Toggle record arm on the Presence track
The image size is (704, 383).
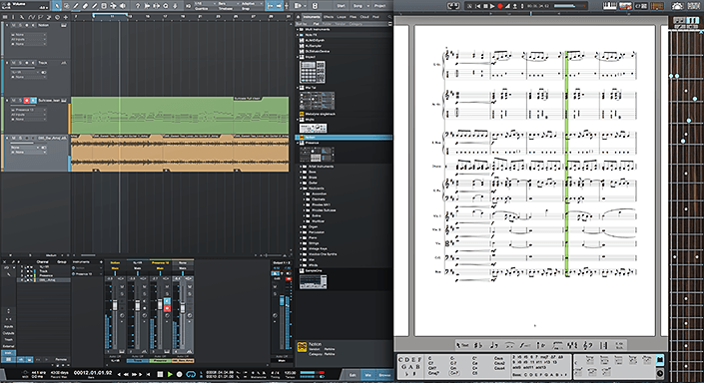[x=27, y=100]
